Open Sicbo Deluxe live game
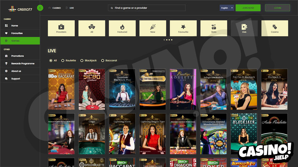 coord(92,89)
